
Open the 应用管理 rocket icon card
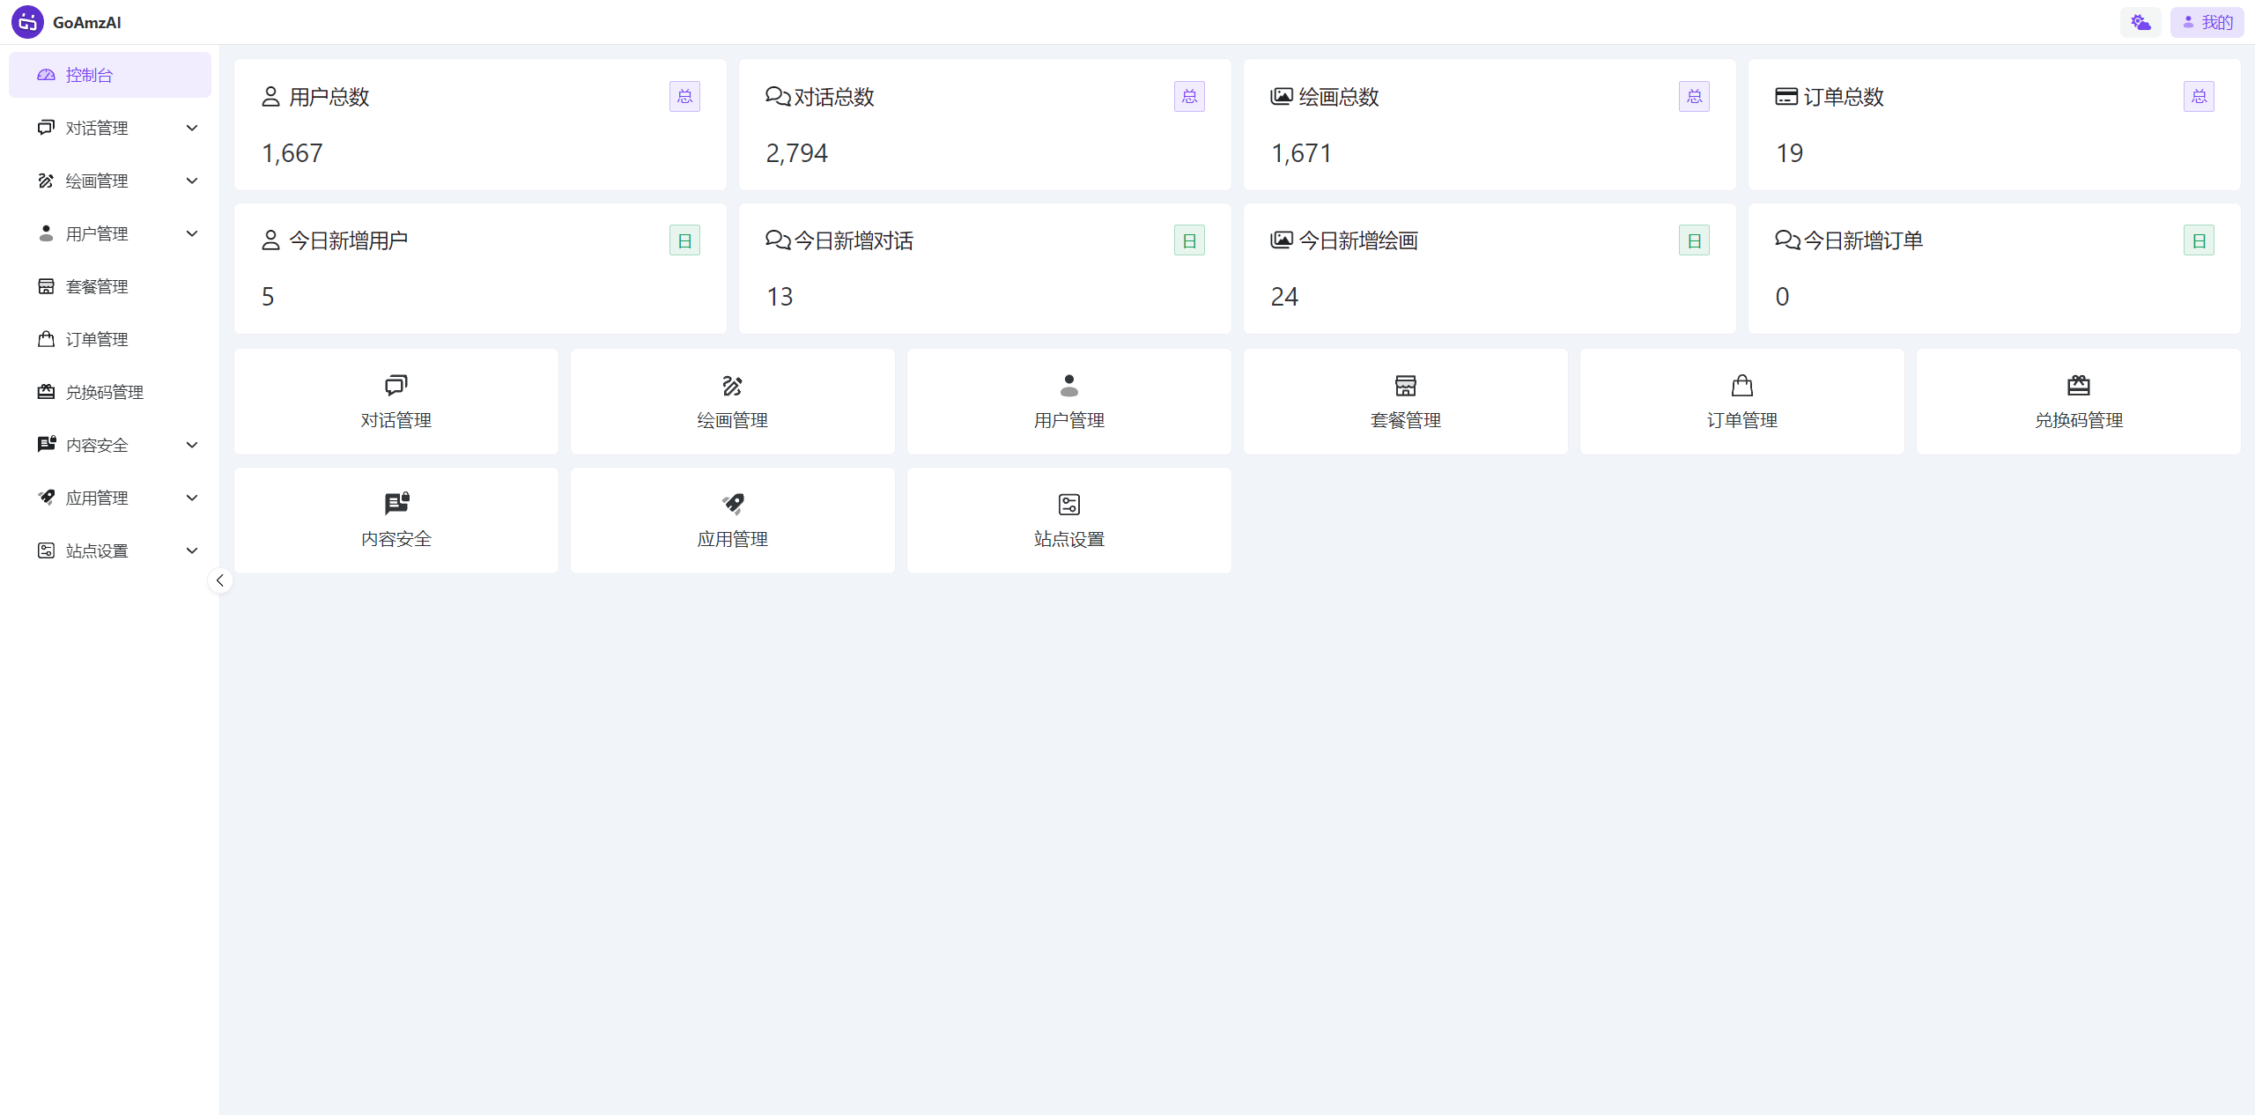(732, 504)
